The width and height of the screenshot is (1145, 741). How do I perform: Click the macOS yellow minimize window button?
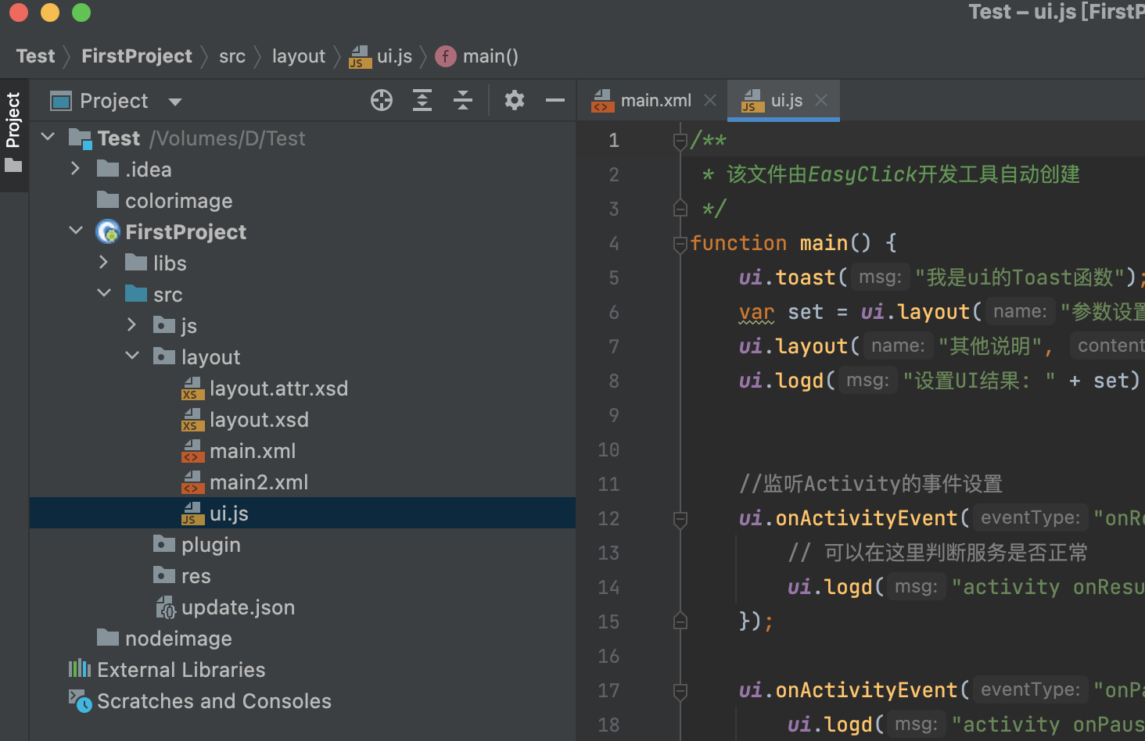coord(50,12)
